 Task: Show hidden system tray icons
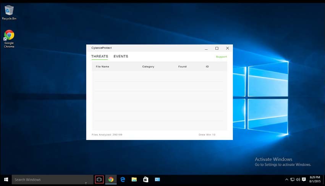(x=287, y=180)
